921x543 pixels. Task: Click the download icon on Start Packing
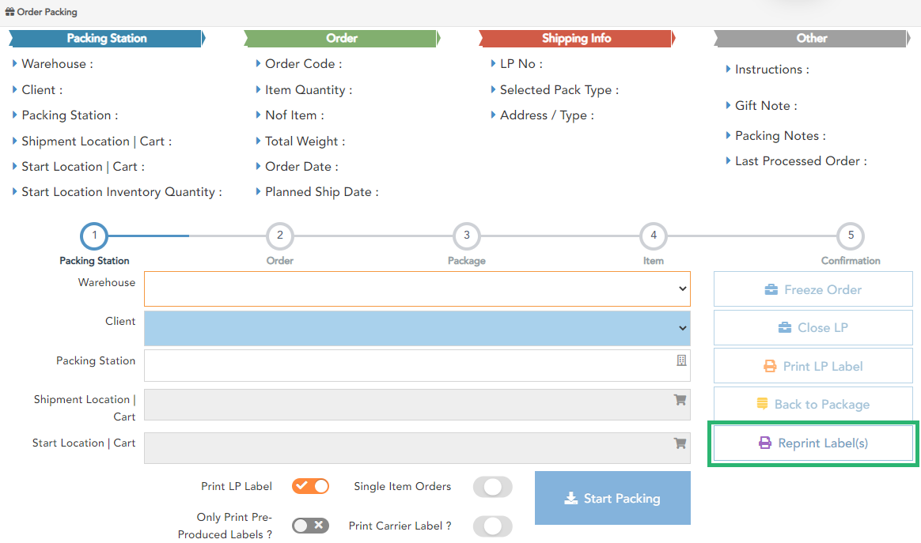pyautogui.click(x=571, y=498)
